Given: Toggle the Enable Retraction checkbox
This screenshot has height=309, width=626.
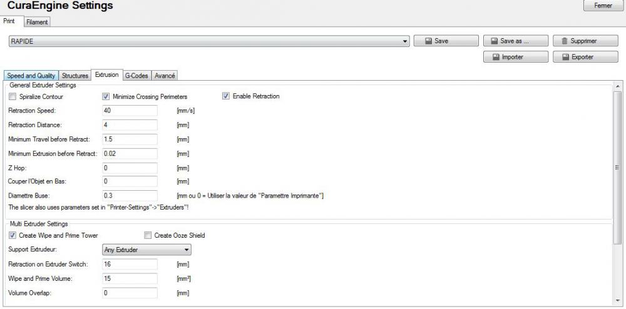Looking at the screenshot, I should pos(226,96).
